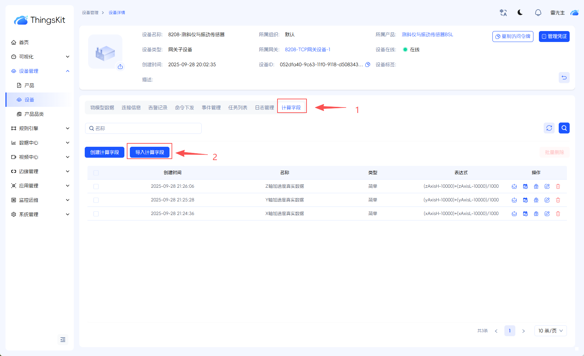Open the 10 条/页 page size dropdown
The width and height of the screenshot is (584, 356).
pyautogui.click(x=550, y=331)
